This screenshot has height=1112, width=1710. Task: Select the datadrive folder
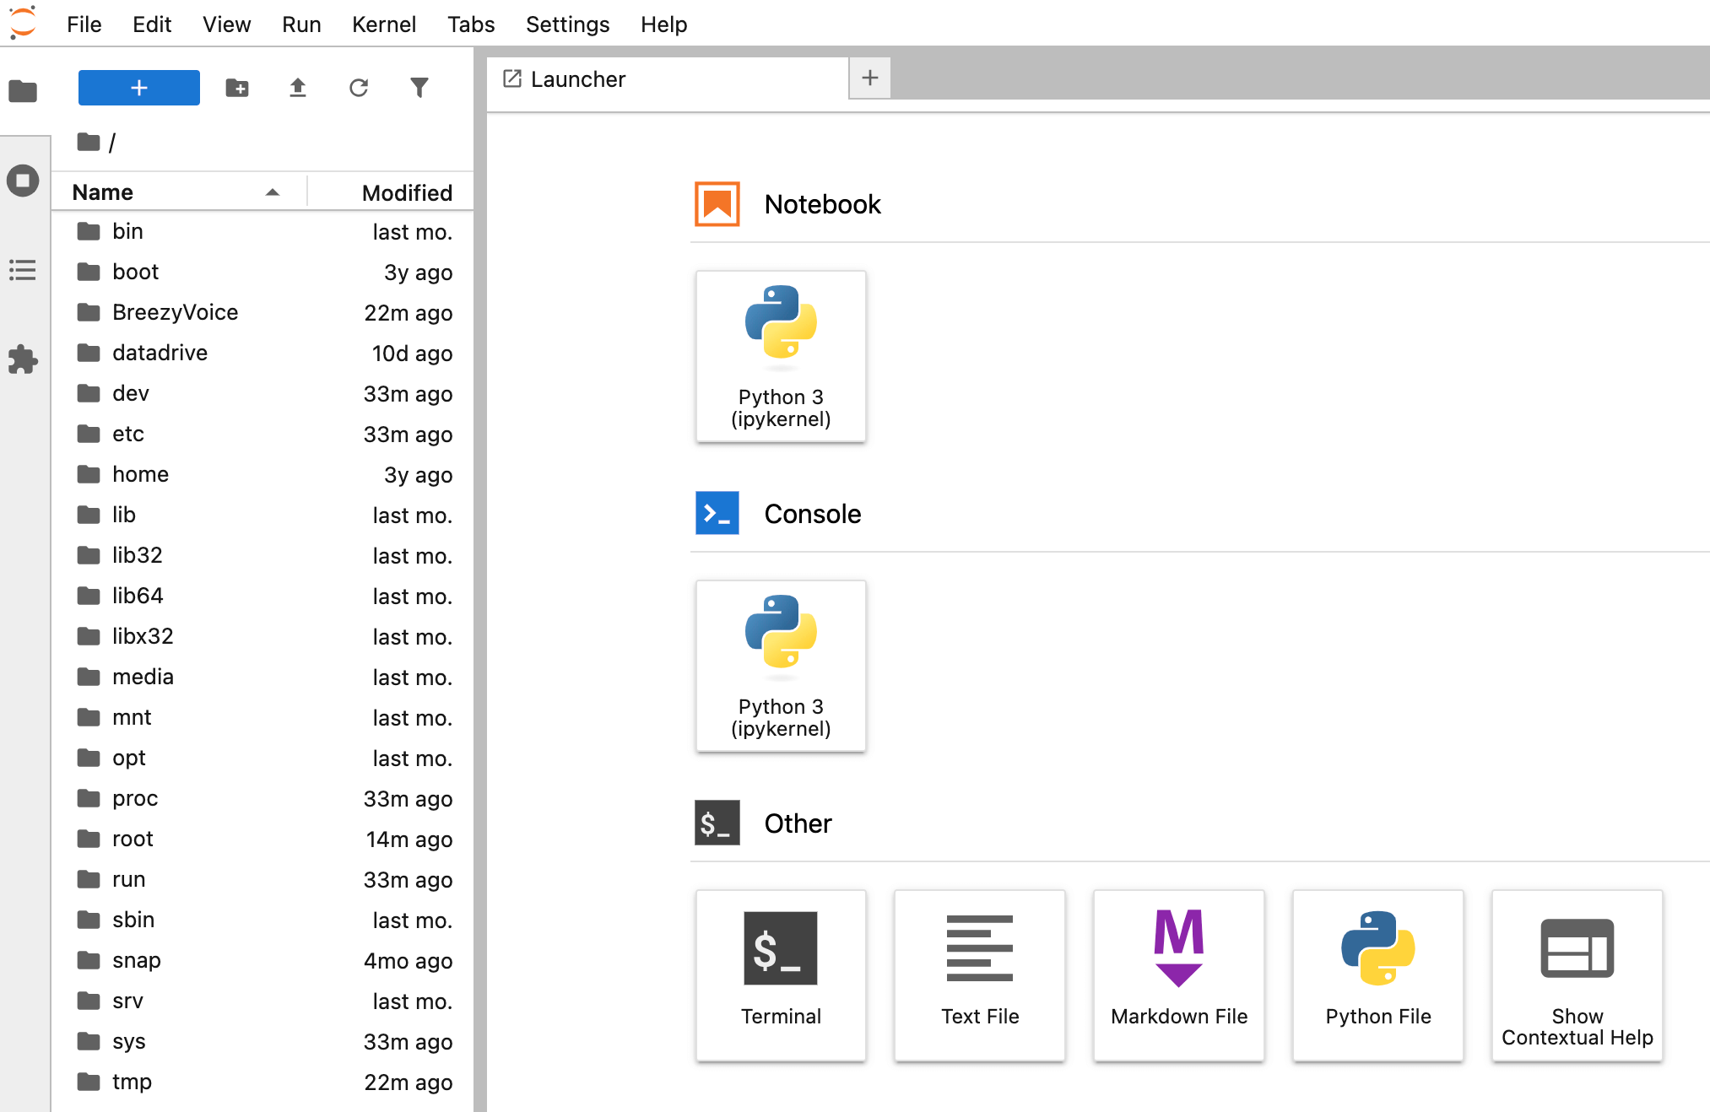pos(263,353)
